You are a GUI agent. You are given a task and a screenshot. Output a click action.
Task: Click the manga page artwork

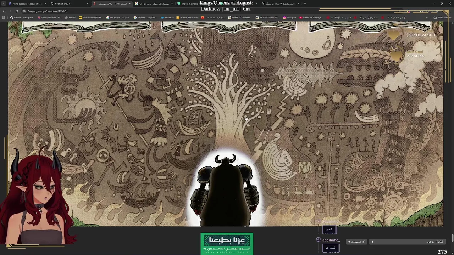point(226,124)
